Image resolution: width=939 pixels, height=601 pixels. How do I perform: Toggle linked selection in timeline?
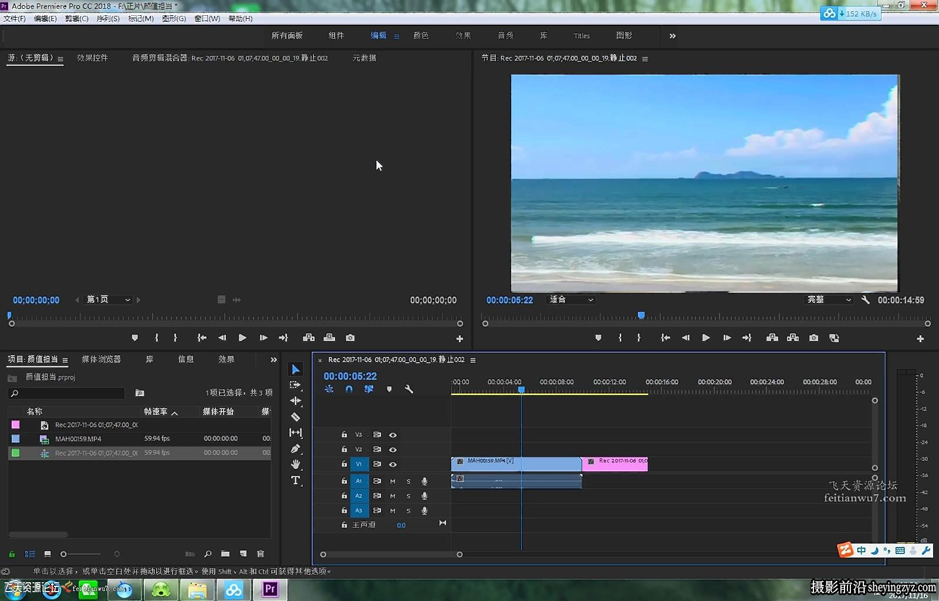click(369, 389)
